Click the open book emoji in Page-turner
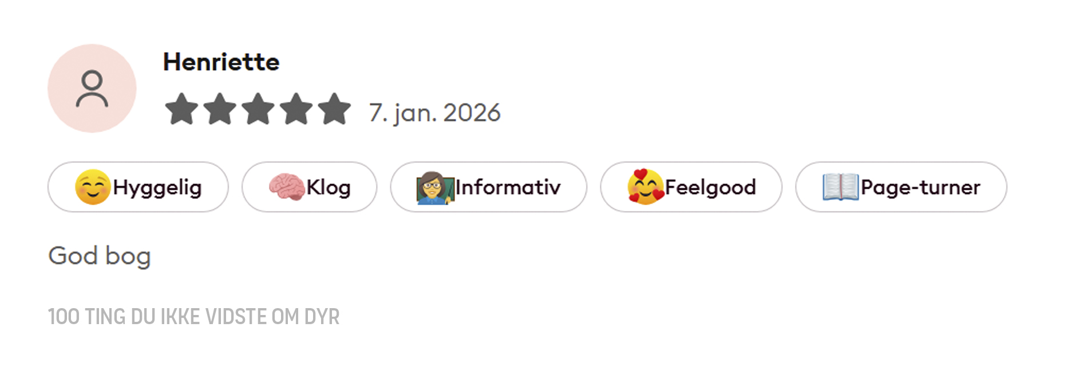 840,187
